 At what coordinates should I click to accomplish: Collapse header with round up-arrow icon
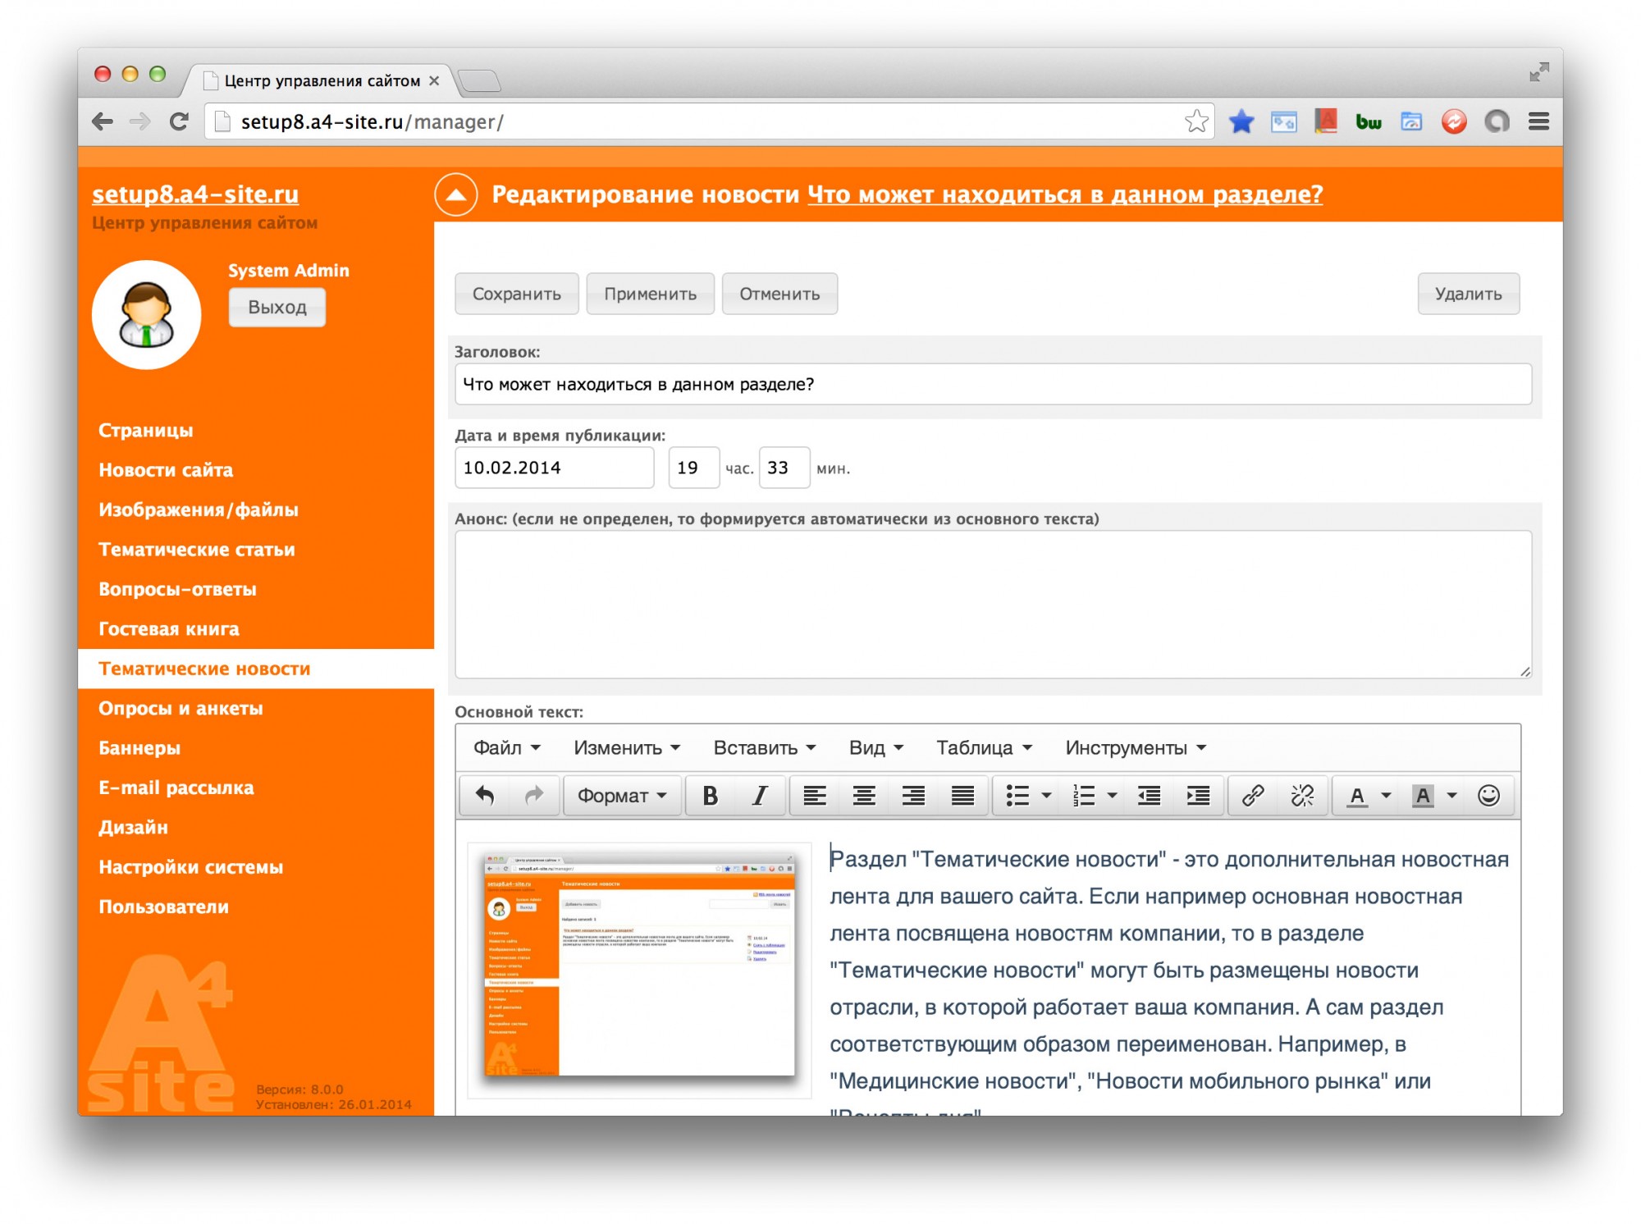[x=456, y=194]
